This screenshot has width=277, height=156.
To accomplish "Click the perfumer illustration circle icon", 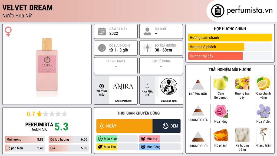I will [x=169, y=86].
